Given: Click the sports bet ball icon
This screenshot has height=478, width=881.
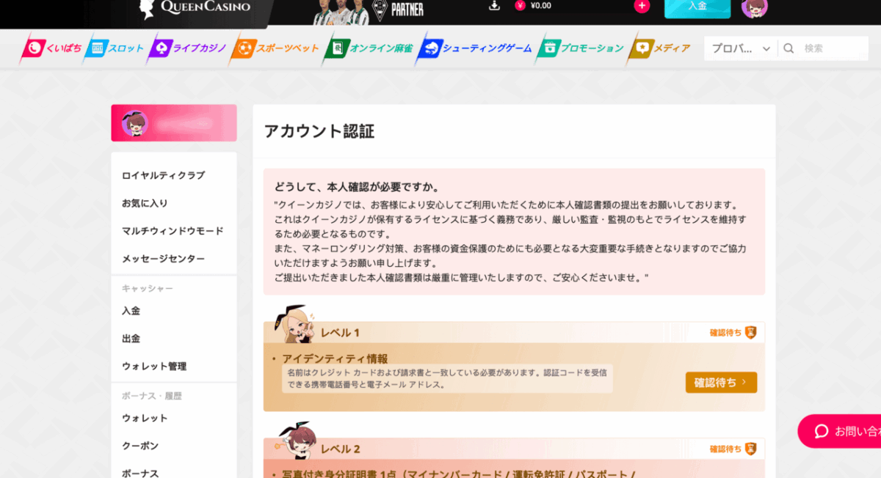Looking at the screenshot, I should 243,48.
